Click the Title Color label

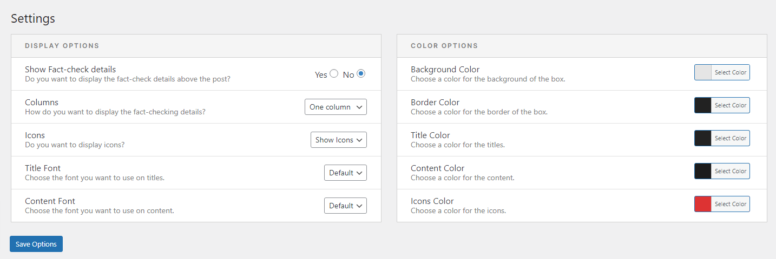tap(430, 135)
